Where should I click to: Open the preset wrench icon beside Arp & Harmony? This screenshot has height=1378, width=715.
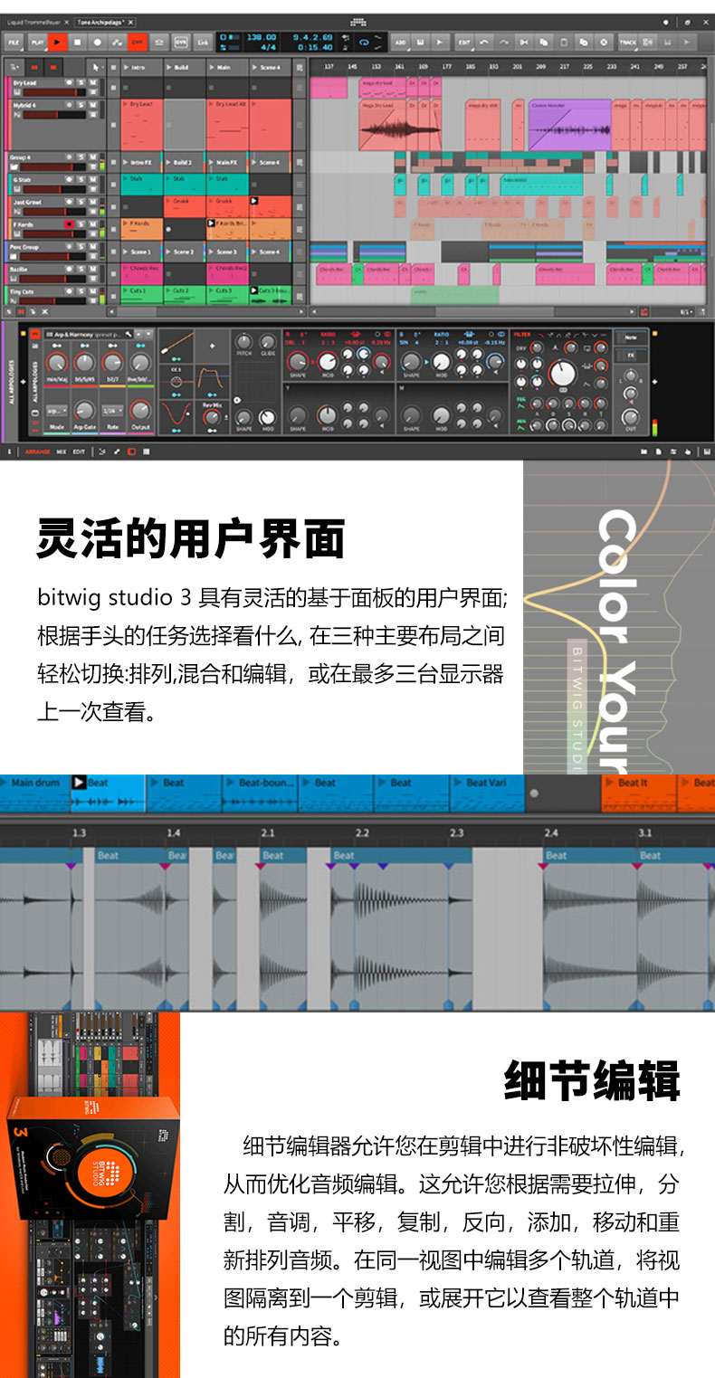[129, 334]
